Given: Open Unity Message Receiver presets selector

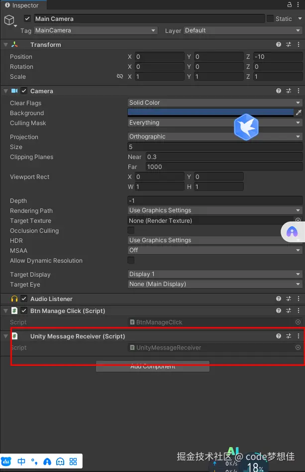Looking at the screenshot, I should point(289,336).
